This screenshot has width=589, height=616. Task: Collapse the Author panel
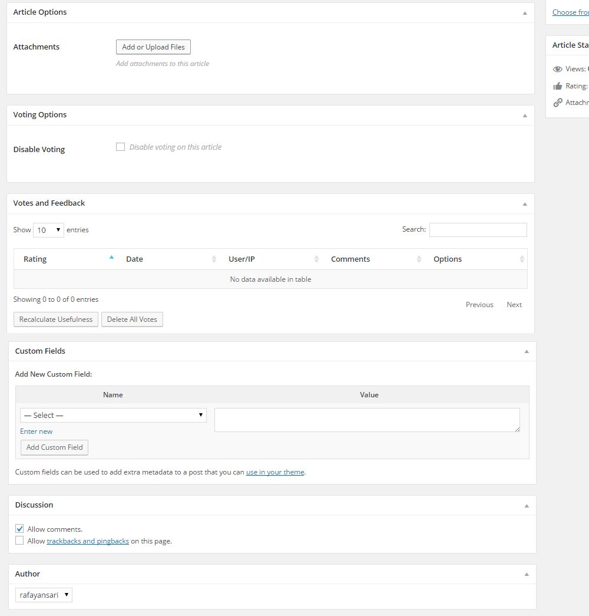[527, 574]
